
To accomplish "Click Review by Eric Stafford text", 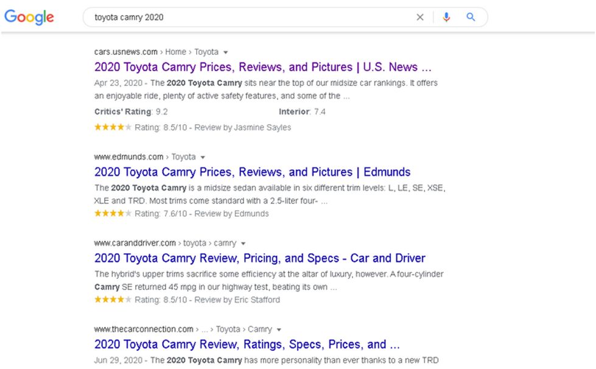I will point(237,300).
